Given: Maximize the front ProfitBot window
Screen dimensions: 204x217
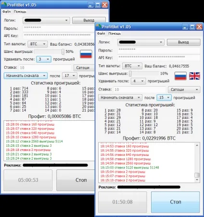Looking at the screenshot, I should 192,26.
